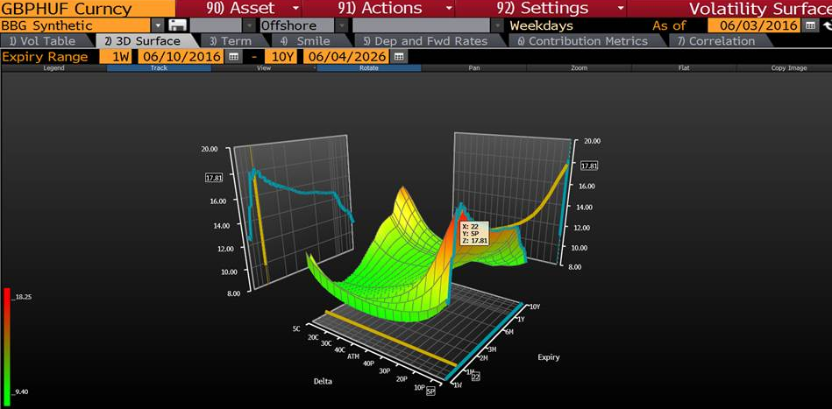Click the 17.81 marker on left axis
Screen dimensions: 832x409
click(x=214, y=178)
